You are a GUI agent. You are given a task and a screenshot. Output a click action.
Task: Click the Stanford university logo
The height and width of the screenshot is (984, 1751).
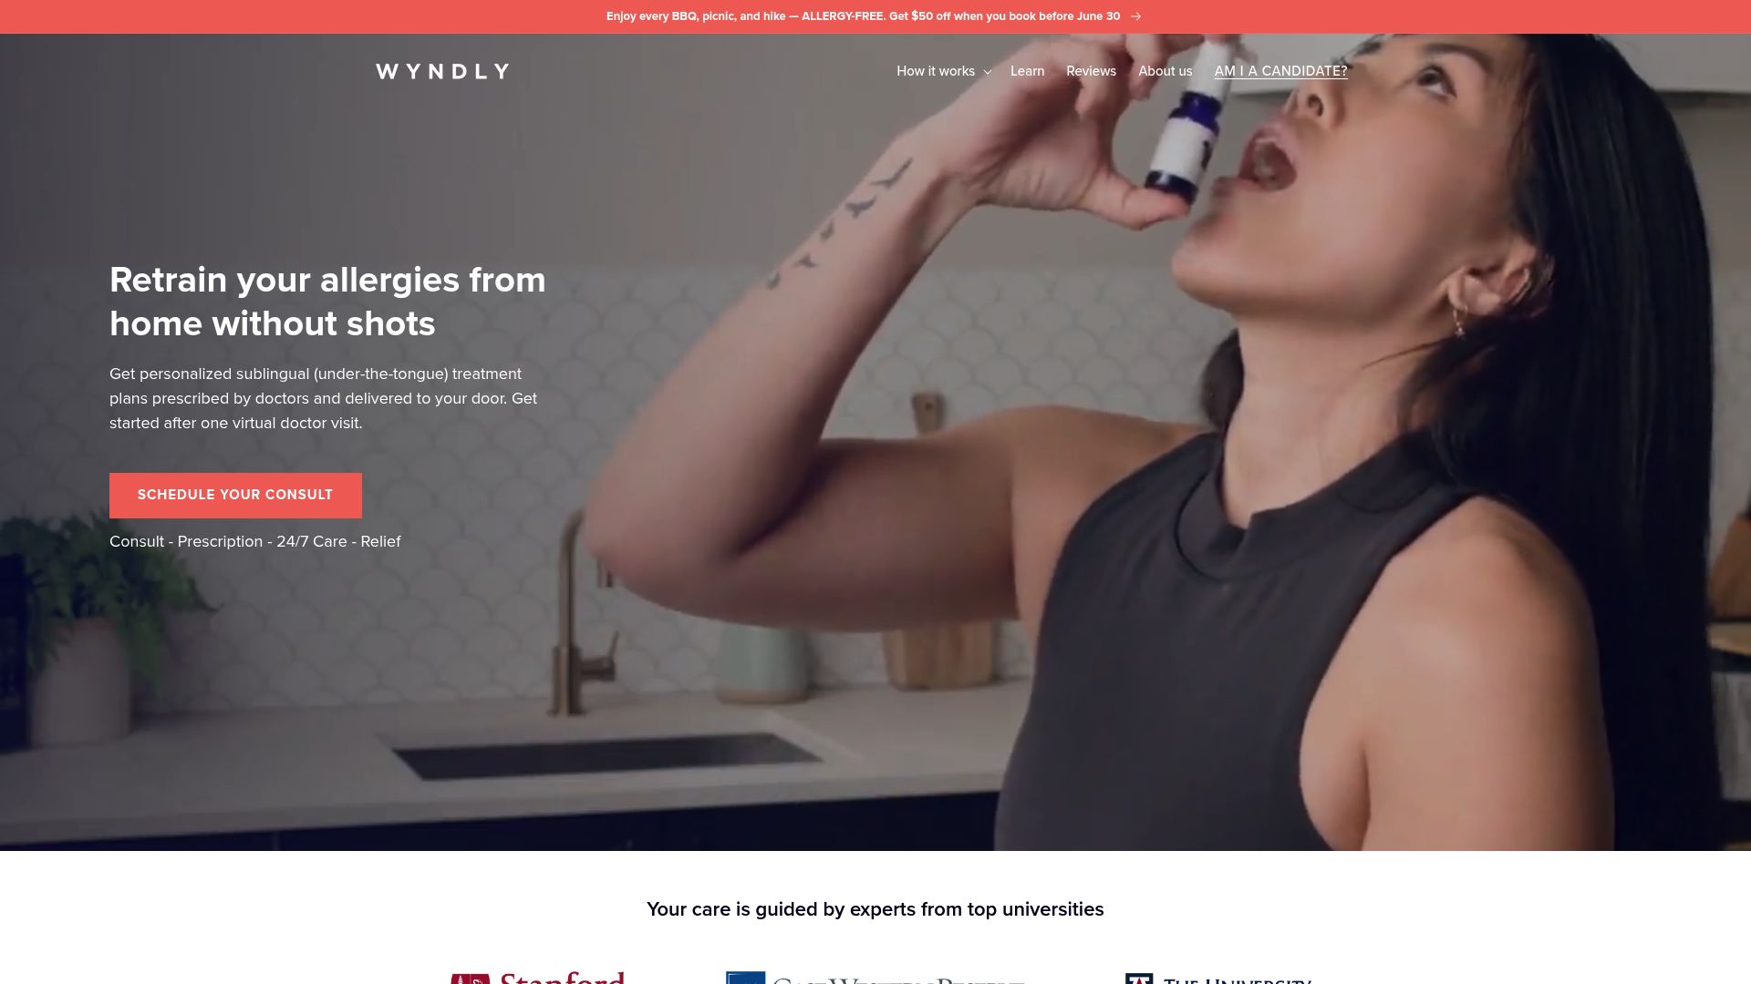click(538, 978)
